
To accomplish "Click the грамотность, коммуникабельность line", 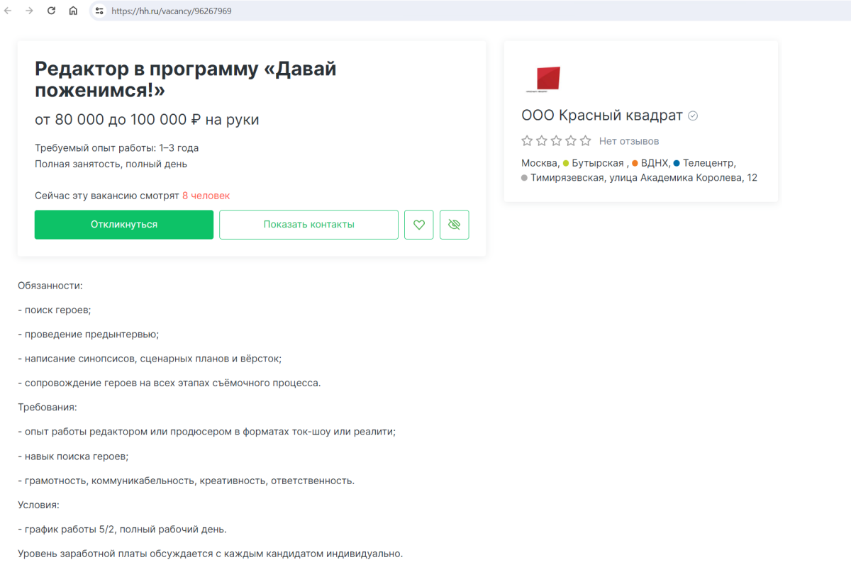I will coord(186,481).
